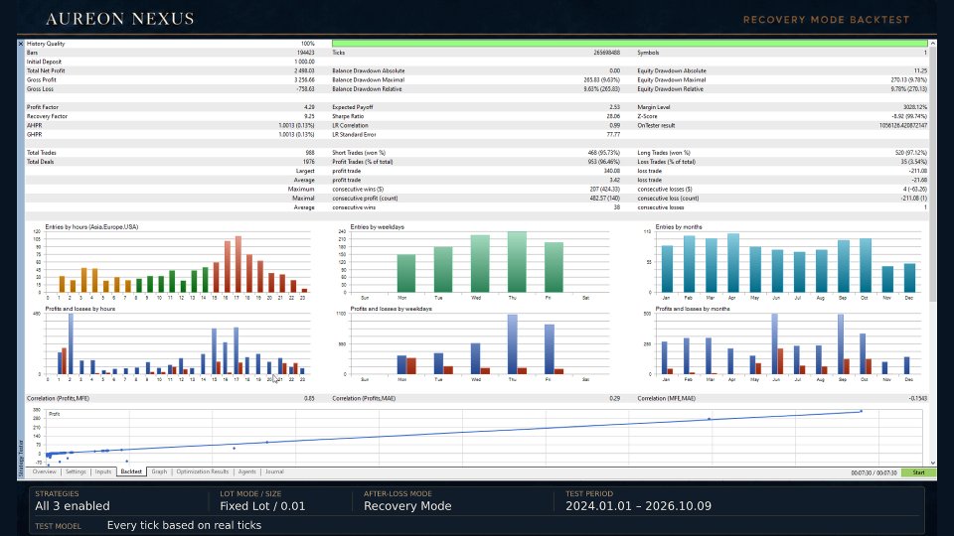Click the Expected Payoff label
Image resolution: width=954 pixels, height=536 pixels.
pos(352,107)
